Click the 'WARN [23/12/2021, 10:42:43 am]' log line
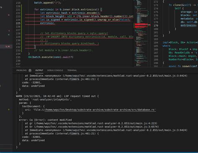Screen dimensions: 198x153 tap(57, 96)
